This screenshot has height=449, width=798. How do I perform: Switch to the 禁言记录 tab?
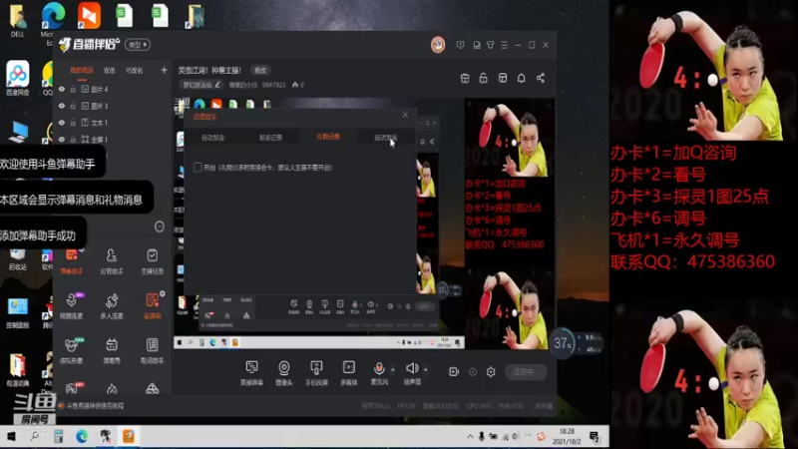[270, 138]
